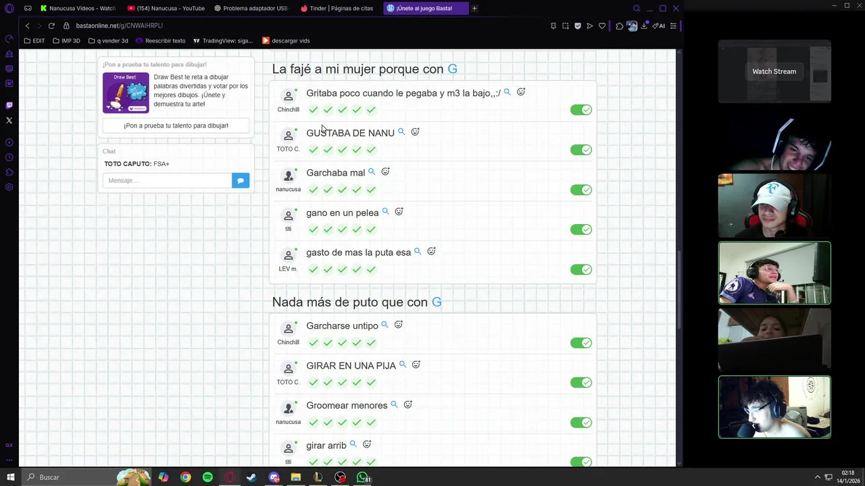Image resolution: width=865 pixels, height=486 pixels.
Task: Toggle nanucusa's switch in second section
Action: 581,423
